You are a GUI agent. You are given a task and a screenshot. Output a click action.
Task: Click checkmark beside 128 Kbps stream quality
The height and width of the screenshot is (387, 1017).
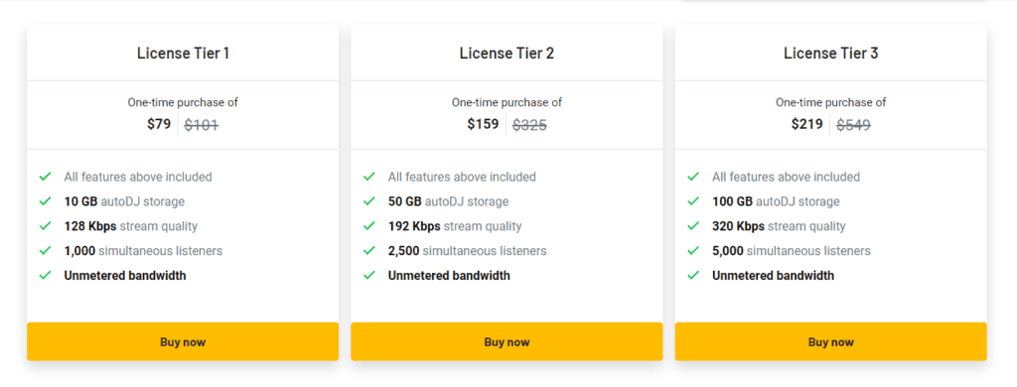tap(45, 226)
